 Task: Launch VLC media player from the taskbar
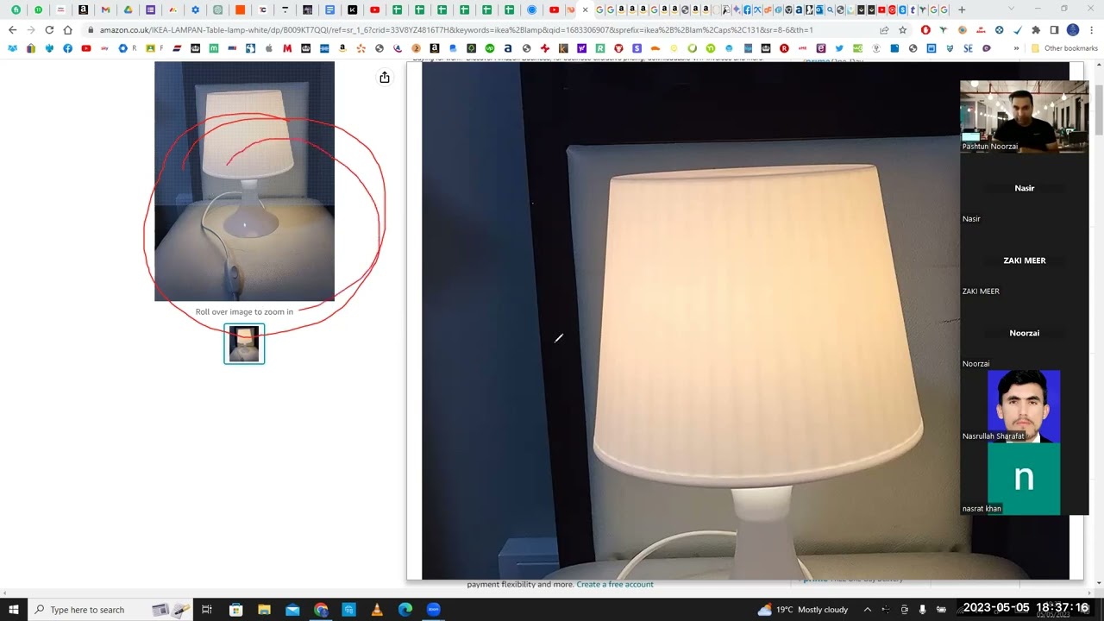[377, 610]
